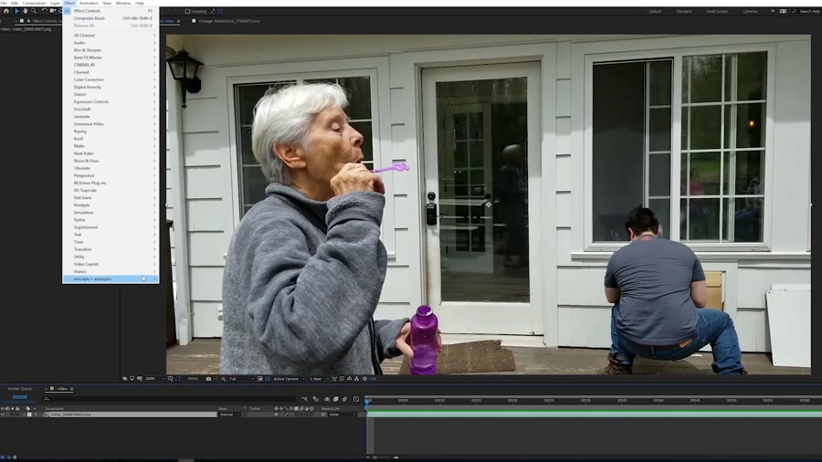Open the Transition effects submenu
822x462 pixels.
111,249
